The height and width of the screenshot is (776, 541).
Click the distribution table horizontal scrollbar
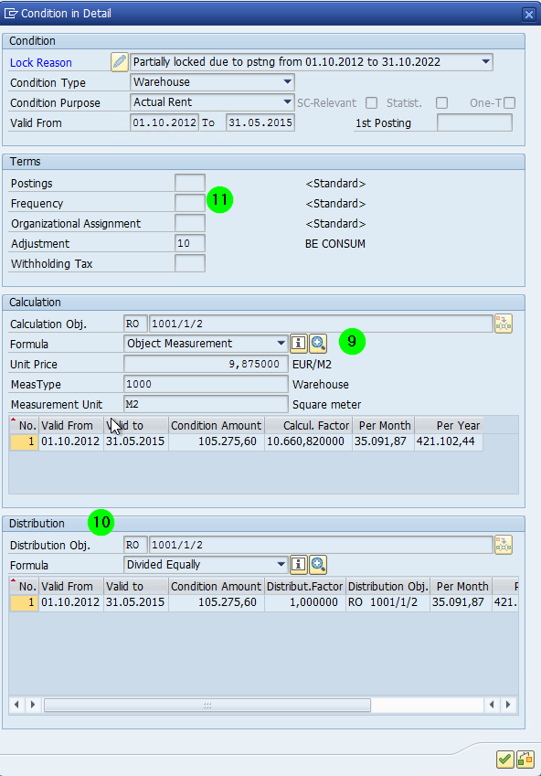click(x=207, y=705)
